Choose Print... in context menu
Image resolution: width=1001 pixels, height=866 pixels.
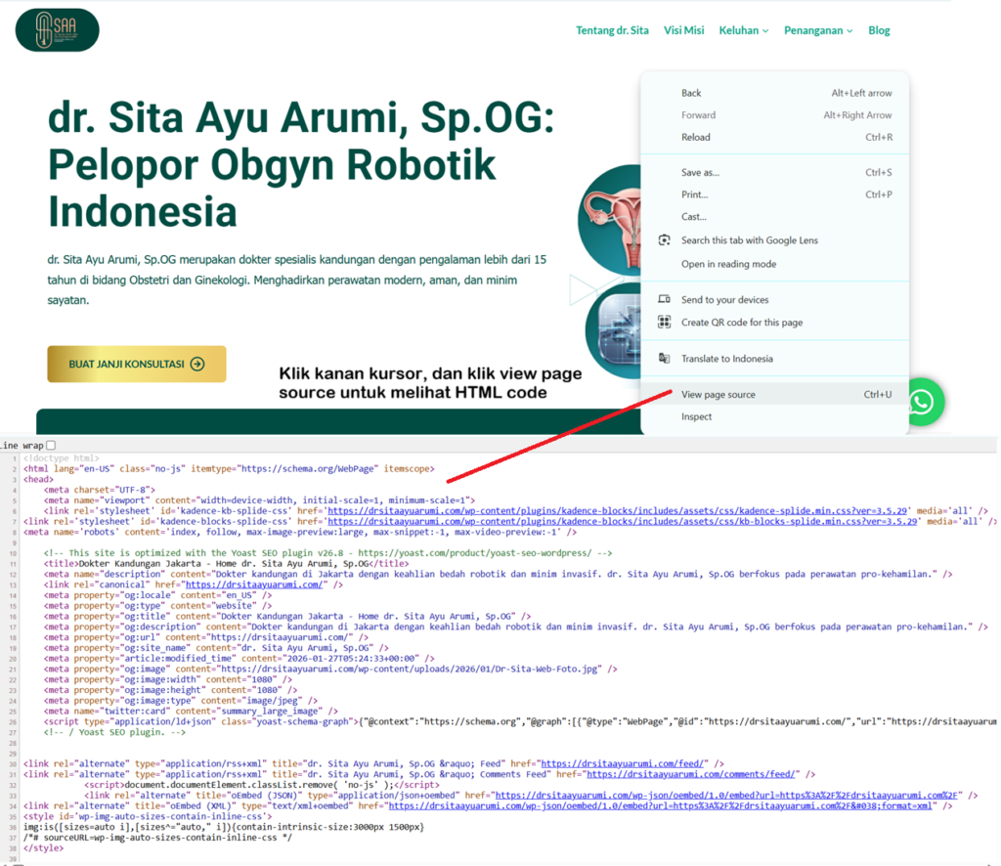[x=775, y=195]
